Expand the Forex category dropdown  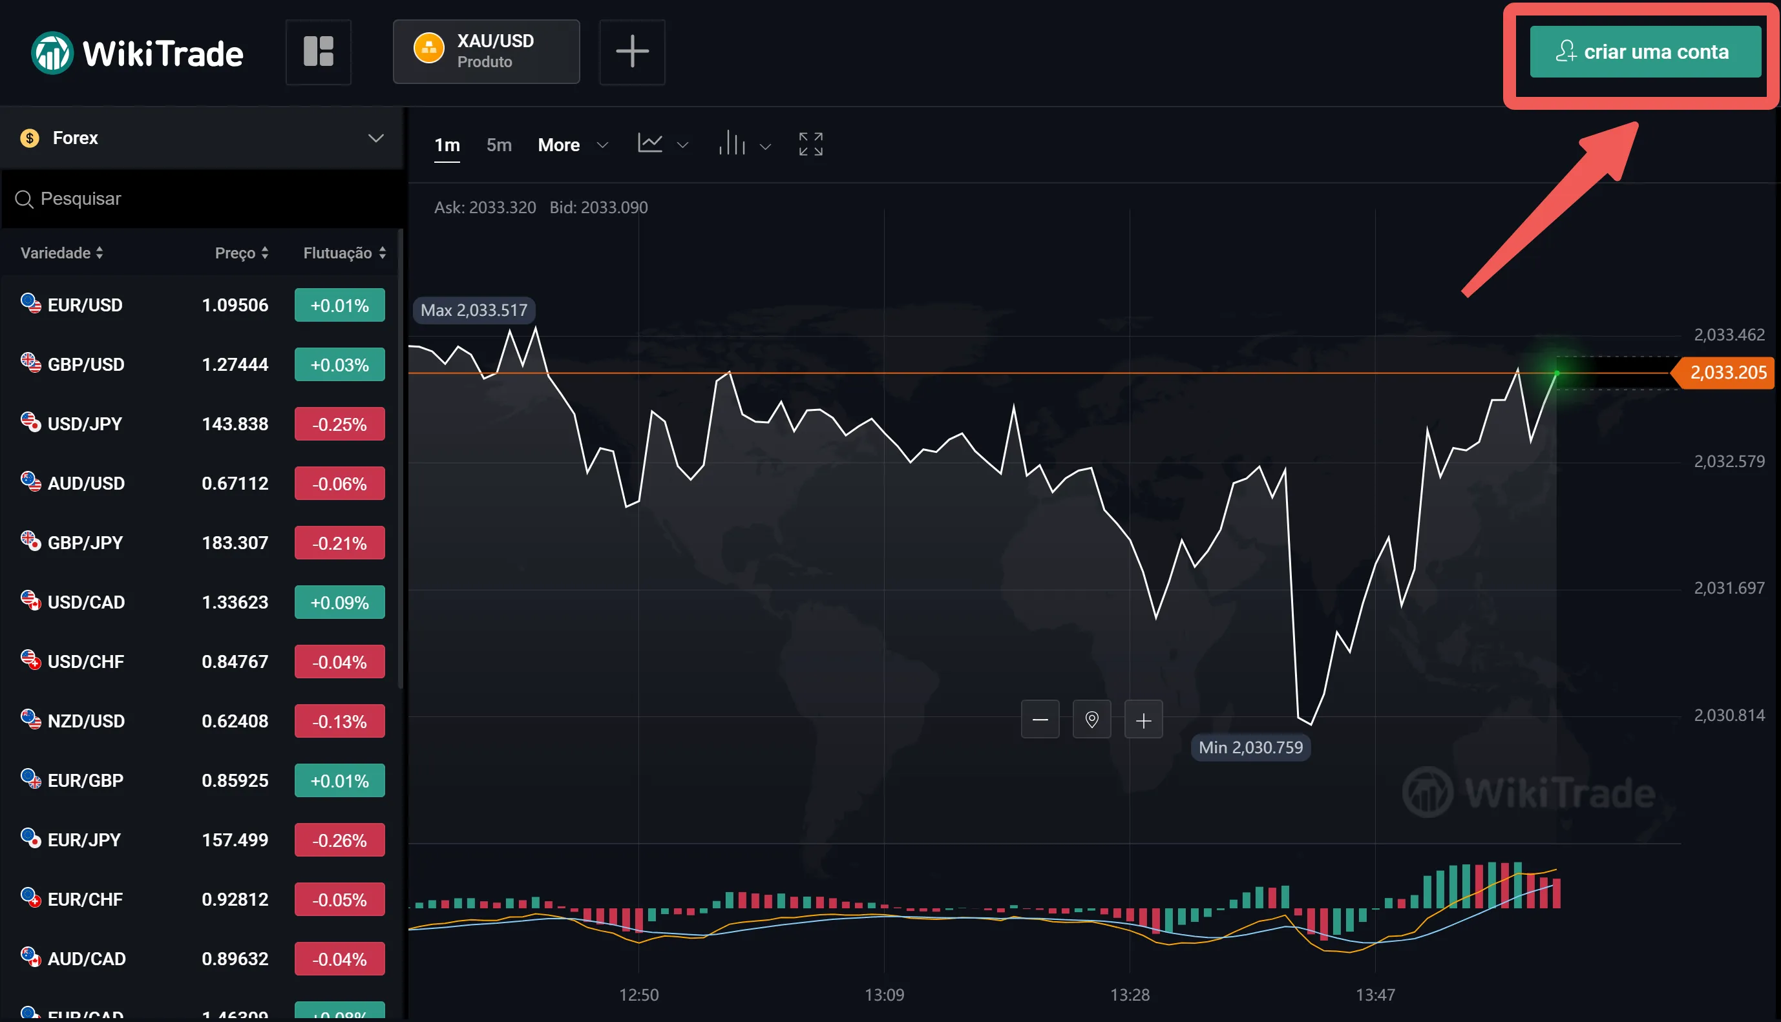202,138
